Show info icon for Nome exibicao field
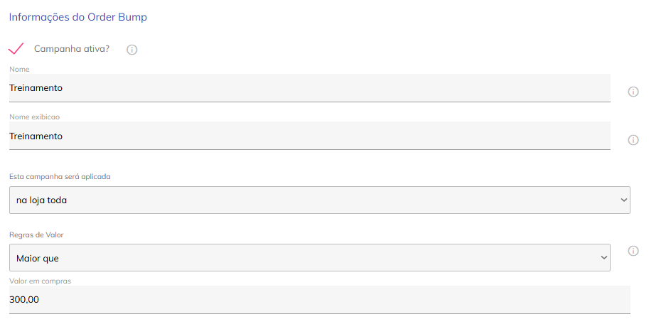 coord(633,140)
